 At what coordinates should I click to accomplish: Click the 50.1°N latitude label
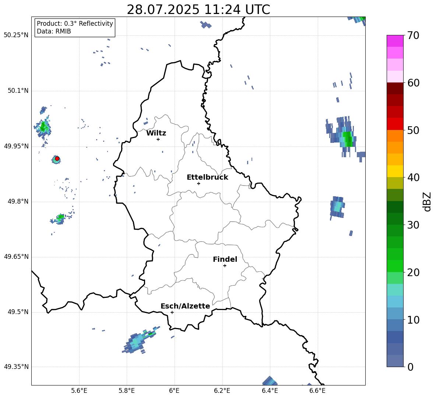coord(18,91)
